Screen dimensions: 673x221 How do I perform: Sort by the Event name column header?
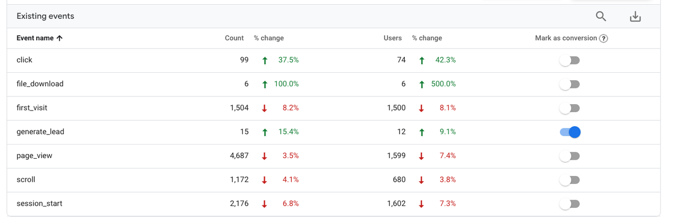[x=35, y=38]
